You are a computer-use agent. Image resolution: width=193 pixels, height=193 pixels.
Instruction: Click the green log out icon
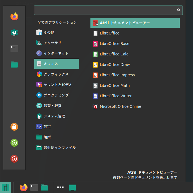tap(14, 143)
